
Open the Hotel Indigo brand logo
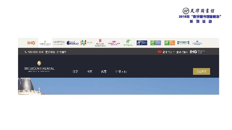click(72, 43)
